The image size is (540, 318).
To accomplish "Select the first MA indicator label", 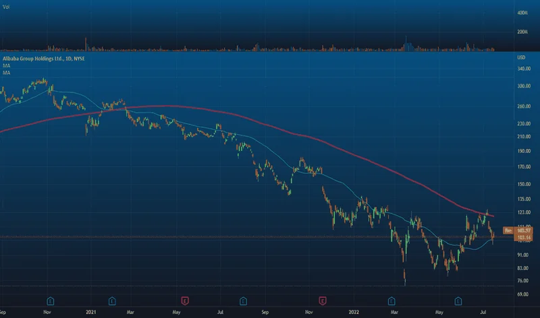I will pos(6,66).
